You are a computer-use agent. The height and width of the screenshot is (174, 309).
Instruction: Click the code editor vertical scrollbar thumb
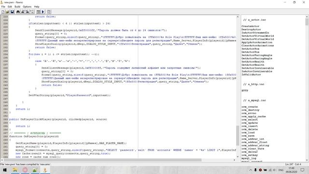coord(238,135)
